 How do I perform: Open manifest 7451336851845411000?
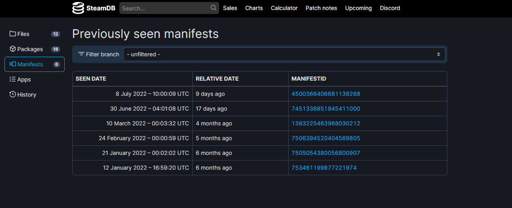326,109
